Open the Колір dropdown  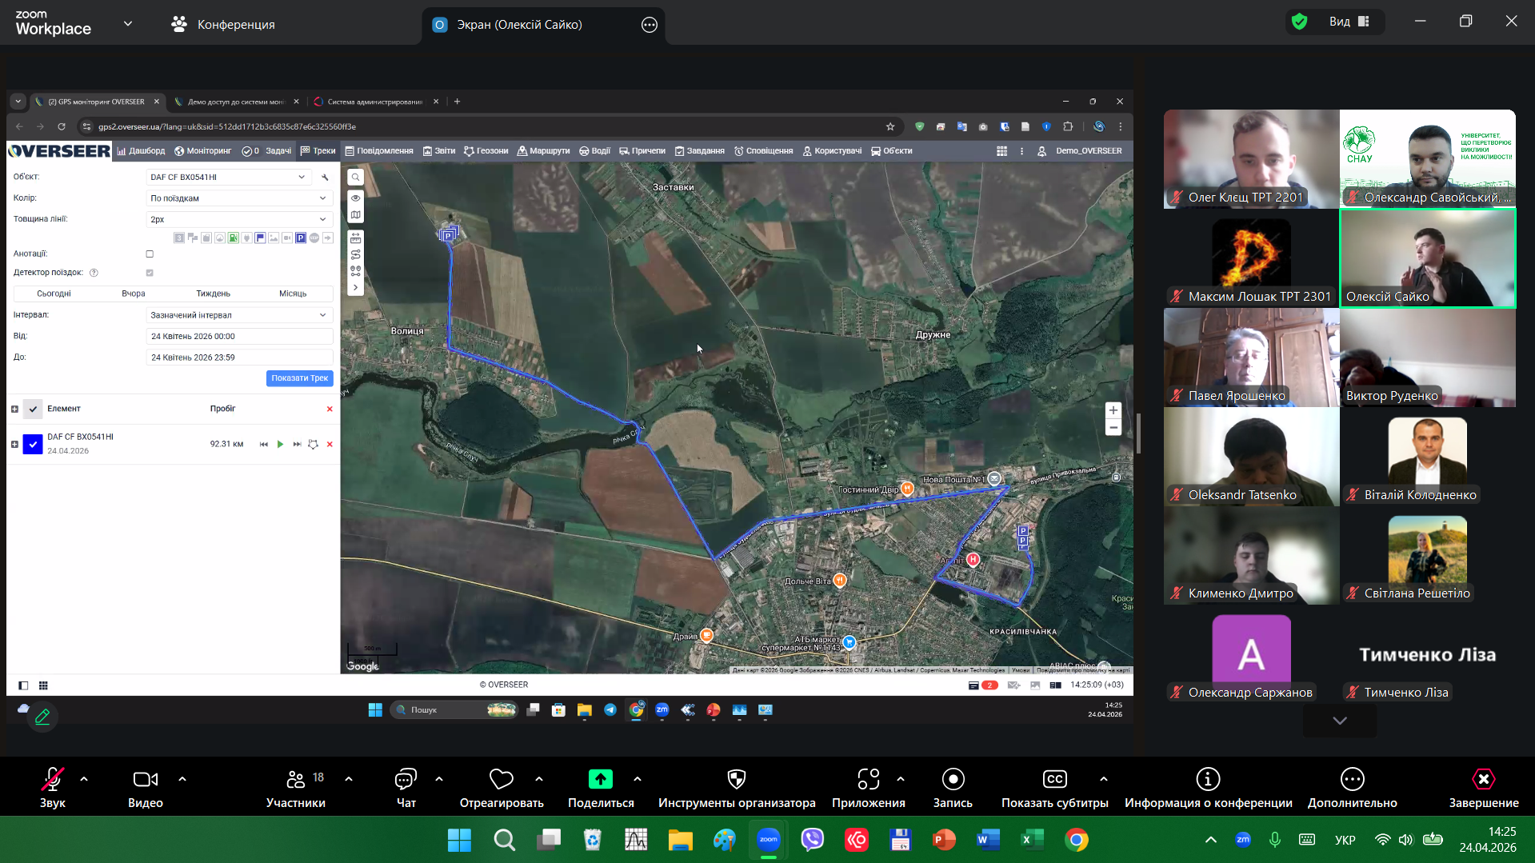pos(238,198)
